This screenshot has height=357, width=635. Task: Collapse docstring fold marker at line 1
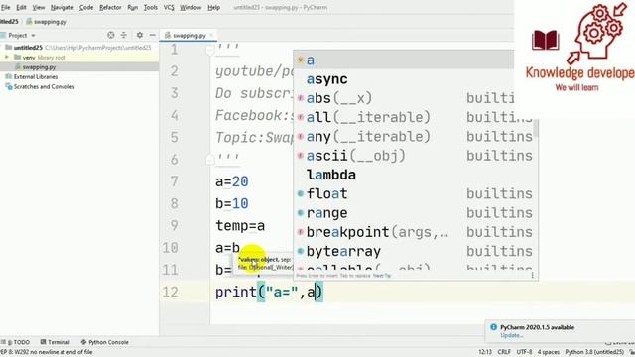pyautogui.click(x=209, y=50)
